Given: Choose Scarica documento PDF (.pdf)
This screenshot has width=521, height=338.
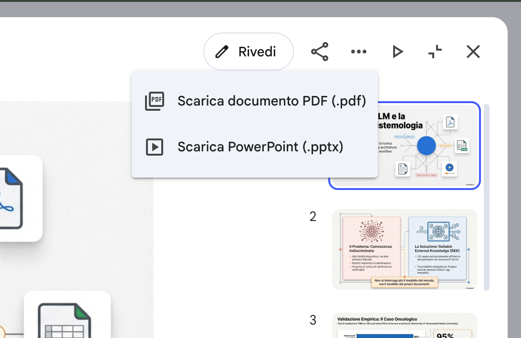Looking at the screenshot, I should point(271,101).
